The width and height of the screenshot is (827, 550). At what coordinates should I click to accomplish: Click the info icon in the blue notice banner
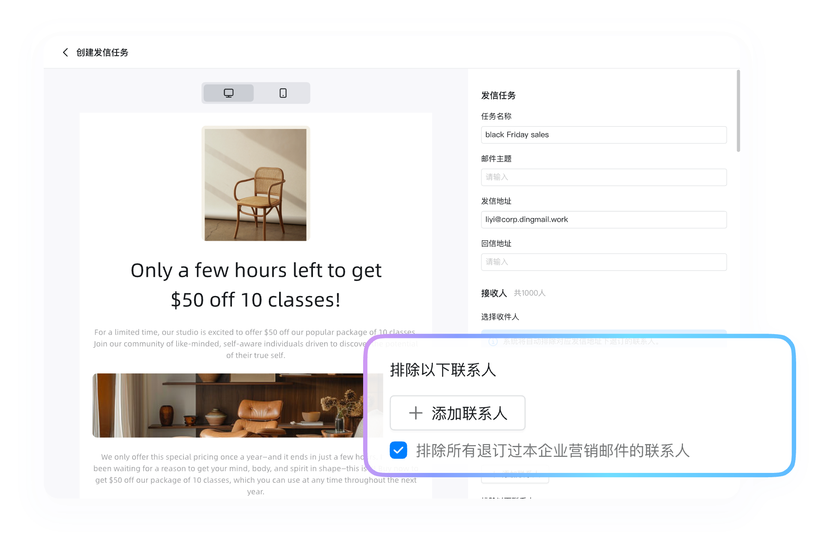[x=493, y=341]
